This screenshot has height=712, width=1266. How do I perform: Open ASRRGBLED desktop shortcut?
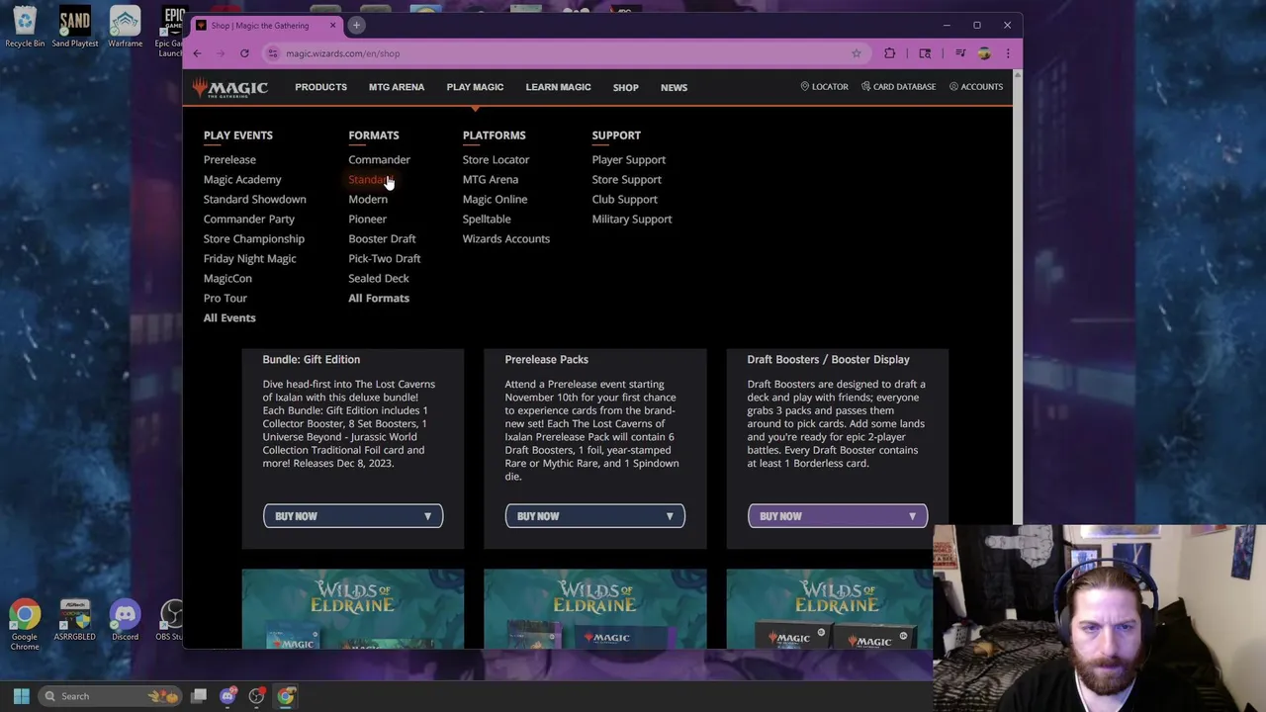(75, 620)
